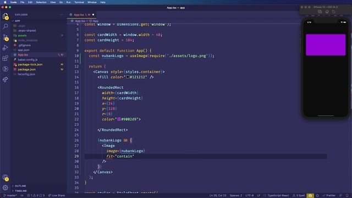This screenshot has height=198, width=352.
Task: Open the Source Control view
Action: [x=5, y=37]
